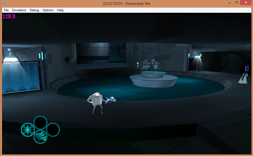Open the File menu
The height and width of the screenshot is (156, 253).
click(6, 10)
